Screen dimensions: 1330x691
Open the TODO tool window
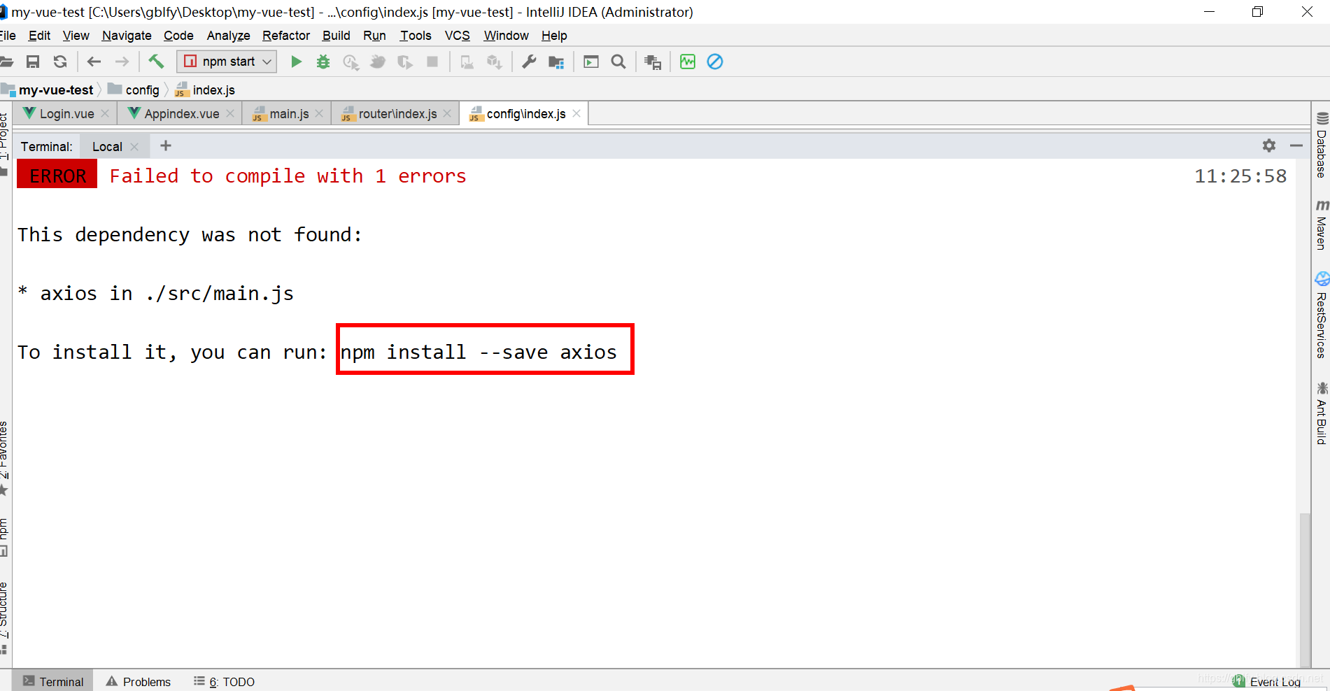click(224, 681)
